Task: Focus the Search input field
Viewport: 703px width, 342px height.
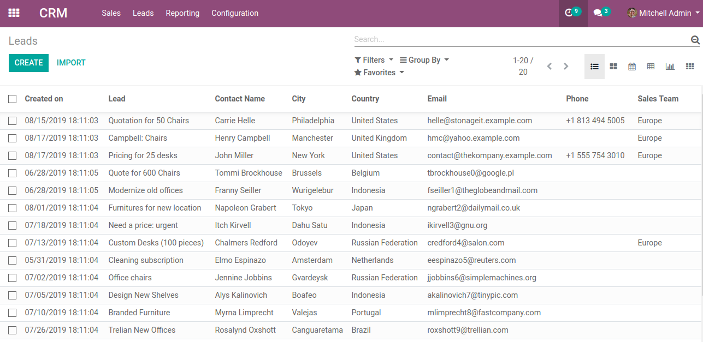Action: tap(522, 39)
